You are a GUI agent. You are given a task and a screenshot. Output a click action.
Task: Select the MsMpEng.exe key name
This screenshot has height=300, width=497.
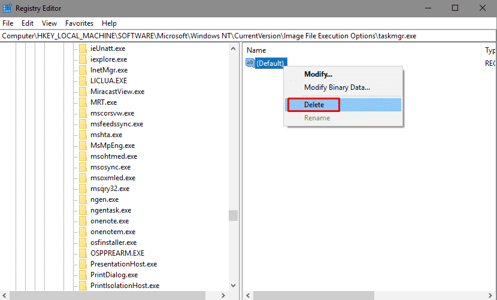113,146
